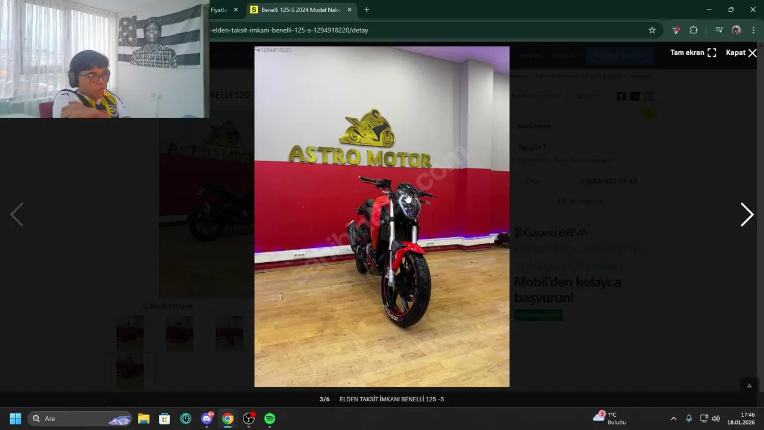
Task: Open the green round app on taskbar
Action: [x=186, y=419]
